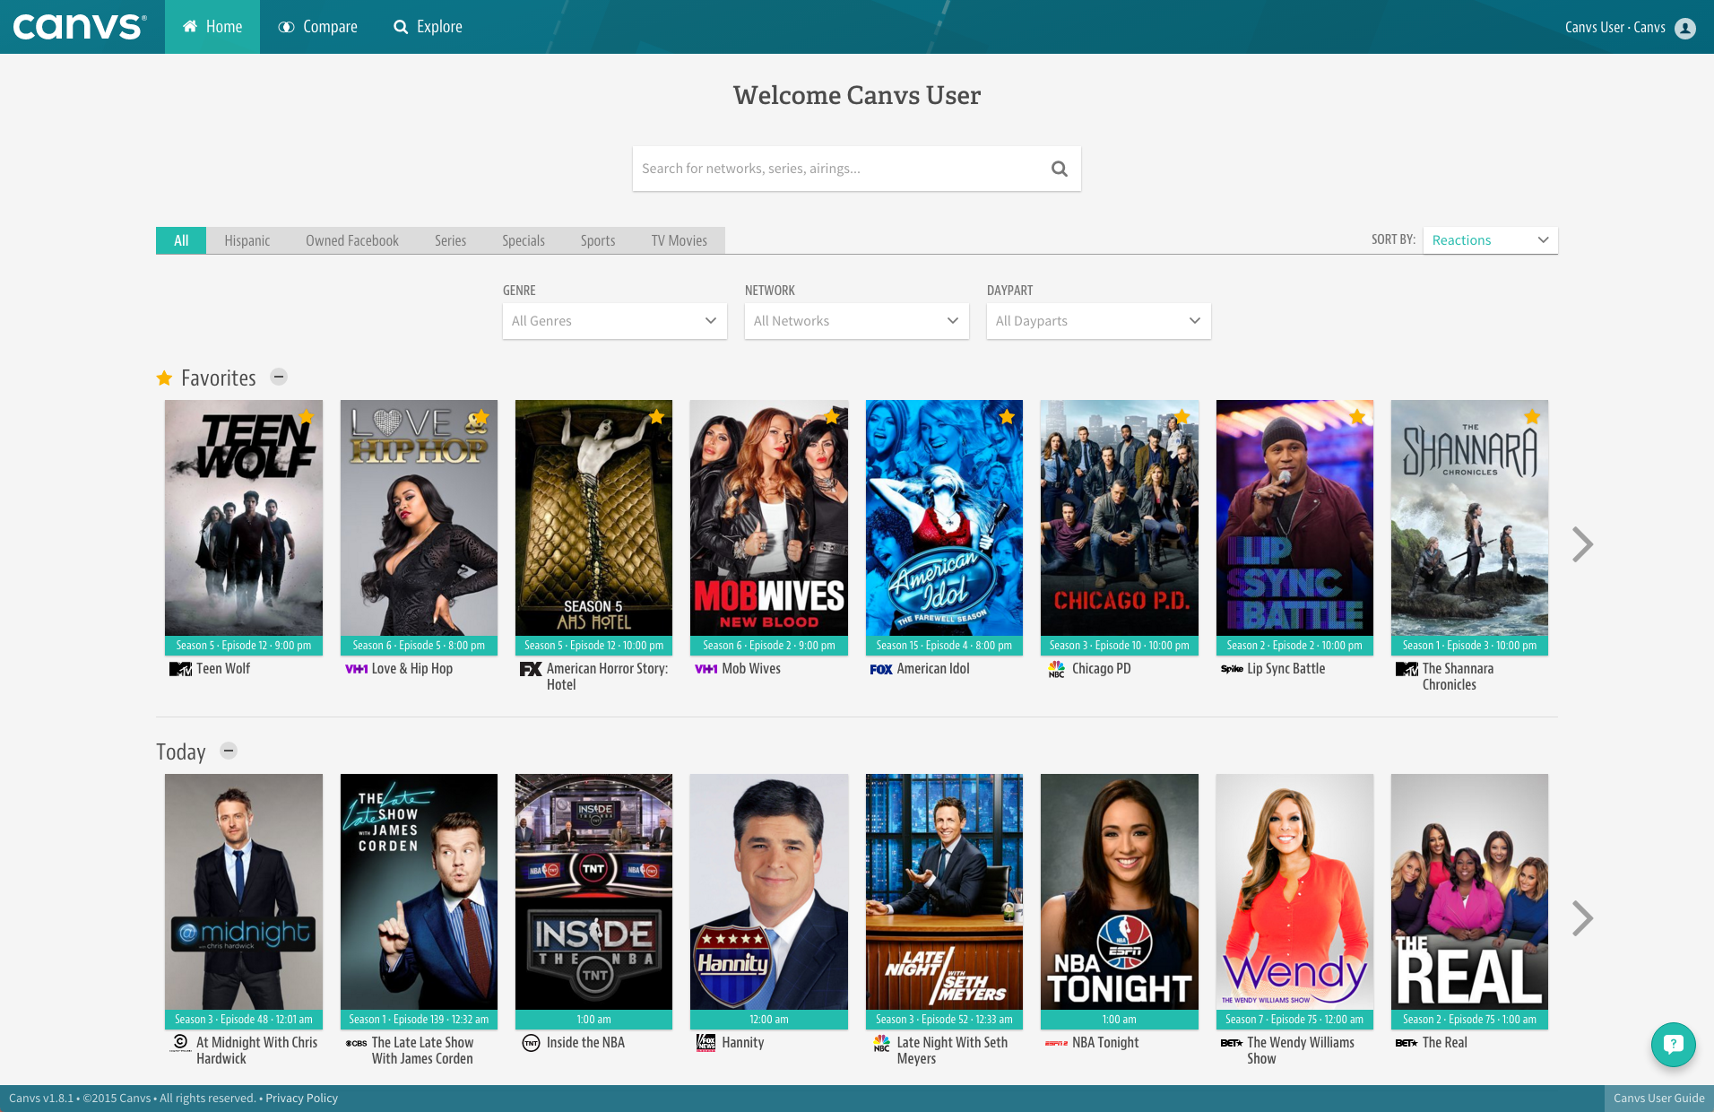Show next Favorites with right chevron
Image resolution: width=1714 pixels, height=1112 pixels.
pyautogui.click(x=1582, y=544)
